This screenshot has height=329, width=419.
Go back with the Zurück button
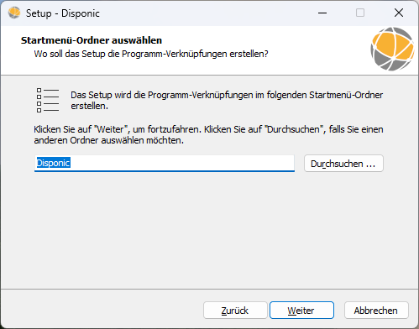235,310
